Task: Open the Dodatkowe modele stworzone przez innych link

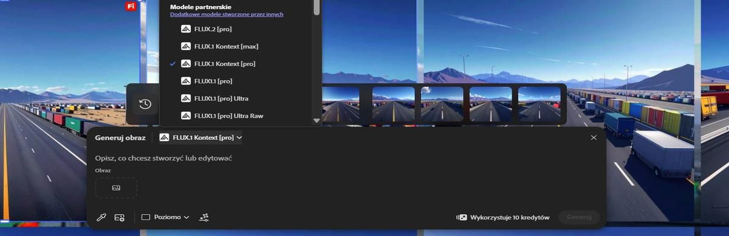Action: (x=227, y=14)
